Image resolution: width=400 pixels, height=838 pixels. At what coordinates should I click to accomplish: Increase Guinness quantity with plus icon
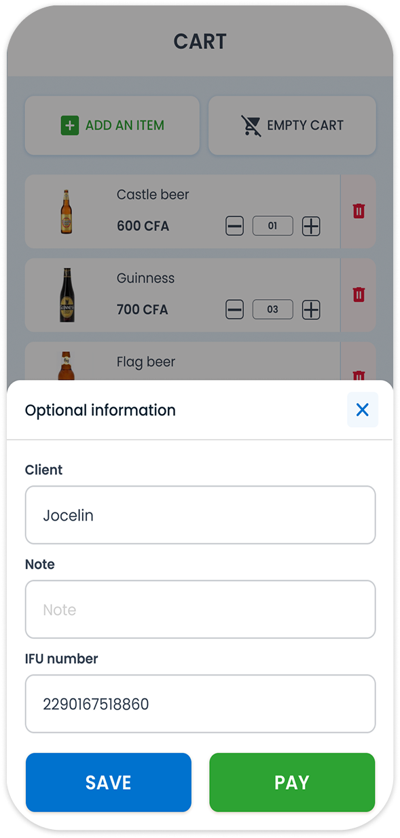pos(311,310)
